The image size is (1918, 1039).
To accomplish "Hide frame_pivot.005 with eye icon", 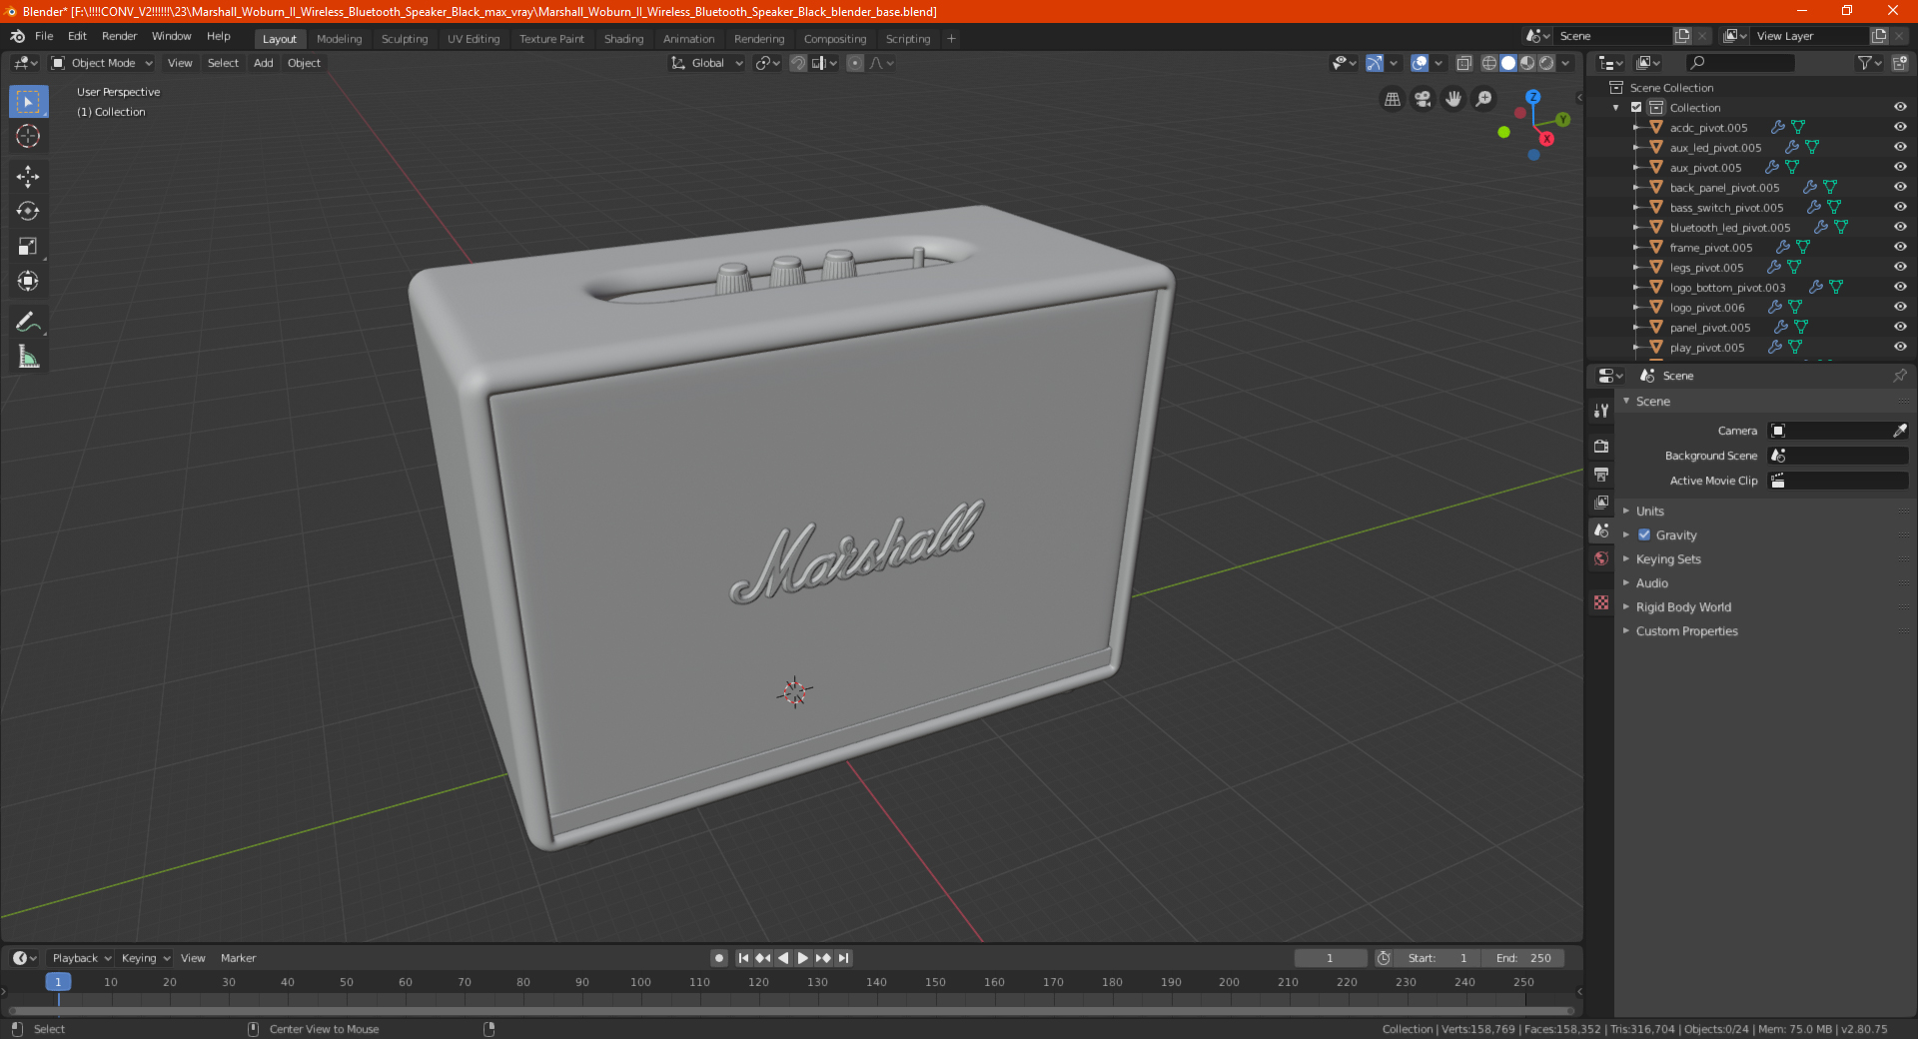I will coord(1900,247).
